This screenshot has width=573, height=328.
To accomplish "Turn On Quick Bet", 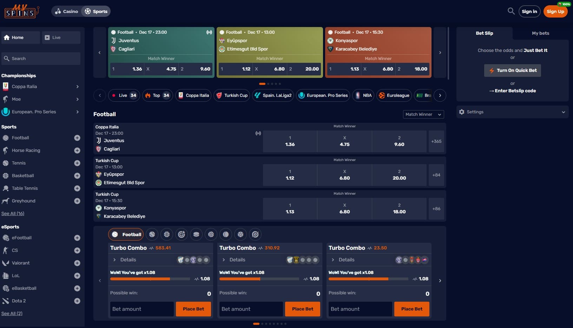I will [512, 70].
